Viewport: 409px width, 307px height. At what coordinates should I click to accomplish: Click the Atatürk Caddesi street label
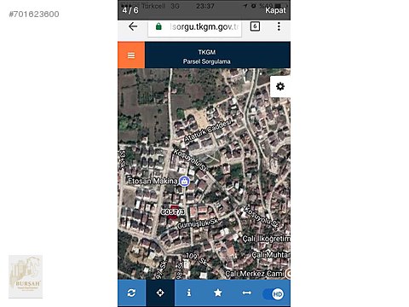[x=208, y=130]
